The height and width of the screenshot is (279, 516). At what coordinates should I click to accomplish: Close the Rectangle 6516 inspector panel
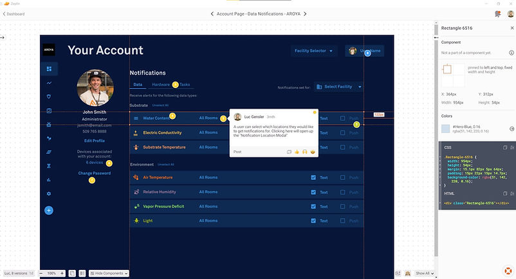(x=512, y=28)
